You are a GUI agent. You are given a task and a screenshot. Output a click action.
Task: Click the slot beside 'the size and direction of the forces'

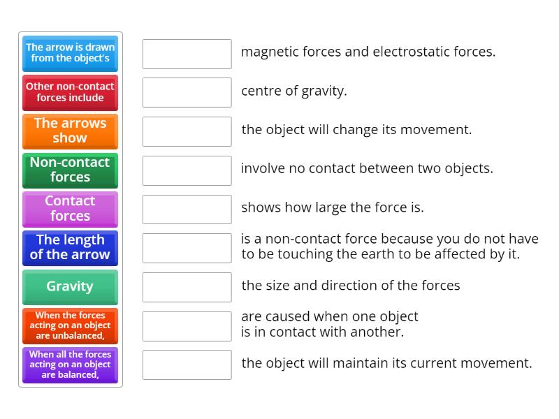tap(187, 286)
